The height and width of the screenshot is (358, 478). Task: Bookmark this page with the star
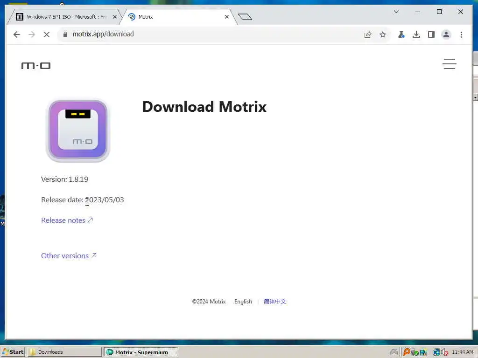click(x=383, y=34)
